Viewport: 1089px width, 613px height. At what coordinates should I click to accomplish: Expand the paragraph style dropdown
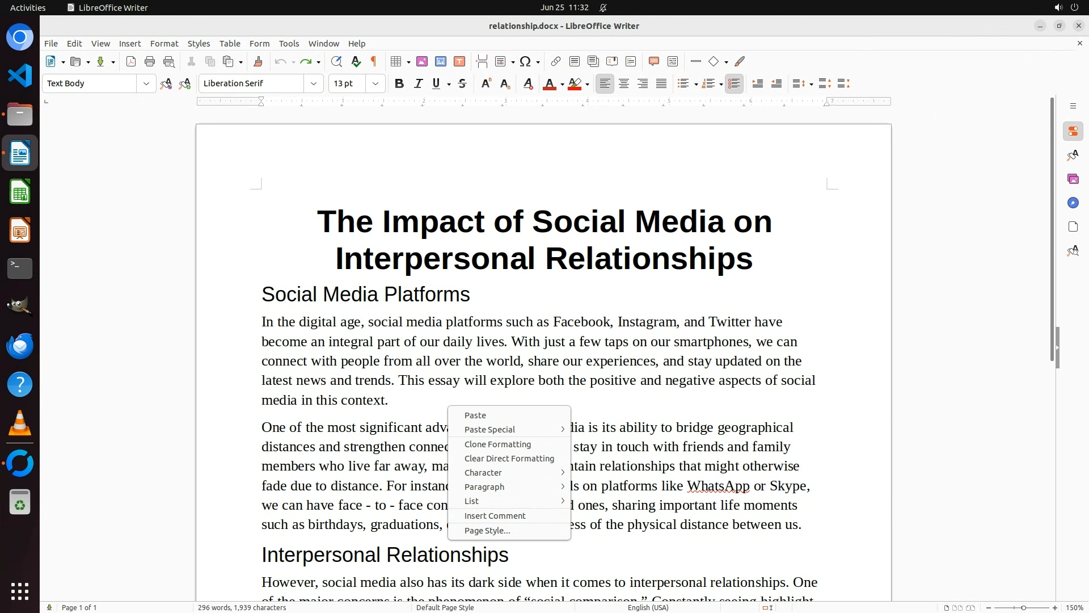tap(146, 84)
